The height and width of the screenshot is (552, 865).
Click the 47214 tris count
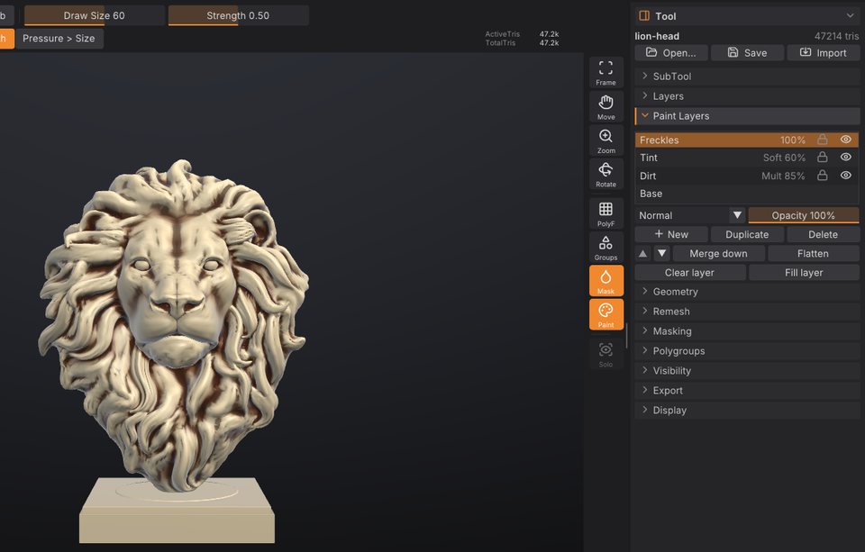pyautogui.click(x=836, y=36)
